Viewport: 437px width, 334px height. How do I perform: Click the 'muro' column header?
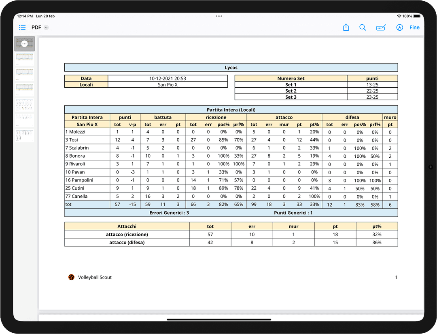tap(390, 117)
